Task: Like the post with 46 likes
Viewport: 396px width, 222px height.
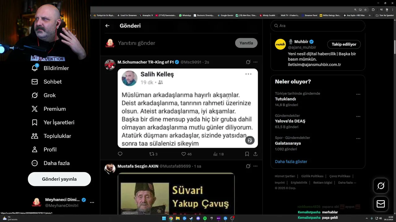Action: pyautogui.click(x=186, y=154)
